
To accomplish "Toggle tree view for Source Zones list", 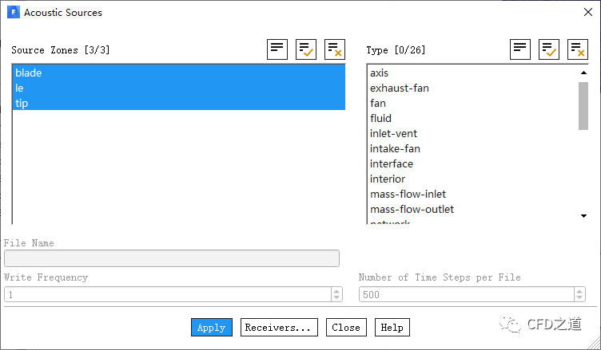I will 277,49.
